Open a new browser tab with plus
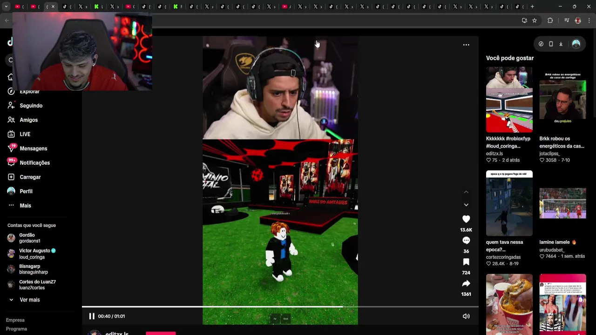 (532, 7)
